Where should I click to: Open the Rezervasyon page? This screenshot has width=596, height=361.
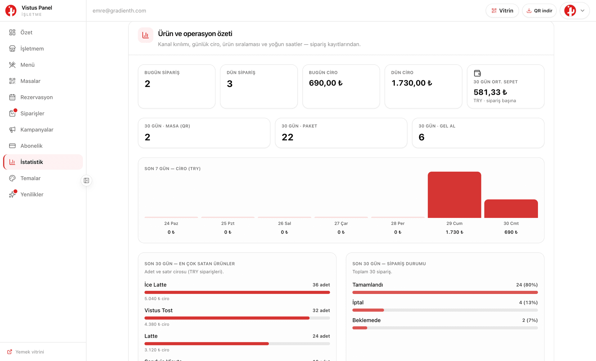click(43, 97)
